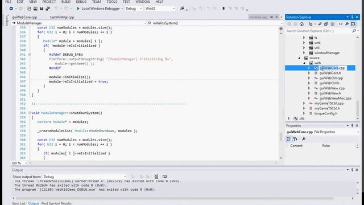This screenshot has width=364, height=205.
Task: Toggle Preview Selected Items in Solution Explorer
Action: pyautogui.click(x=353, y=24)
